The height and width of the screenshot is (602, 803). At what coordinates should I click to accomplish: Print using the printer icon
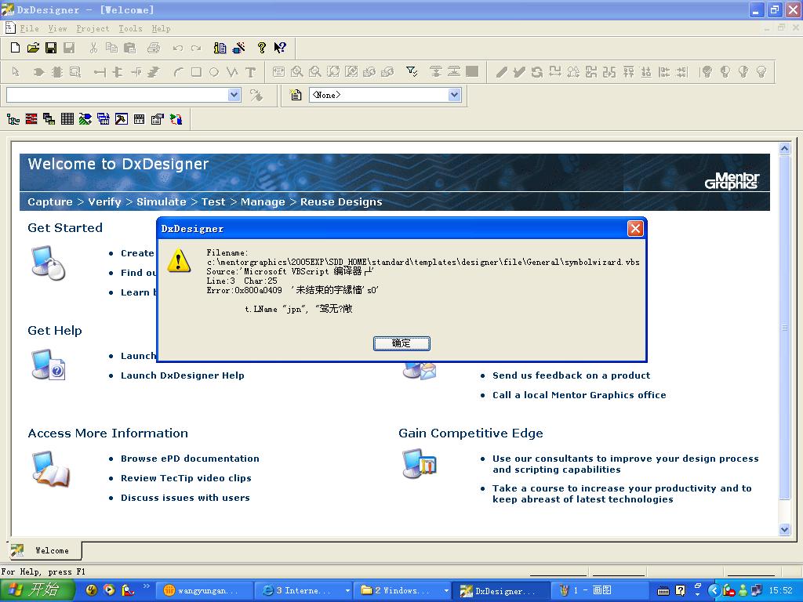tap(154, 48)
